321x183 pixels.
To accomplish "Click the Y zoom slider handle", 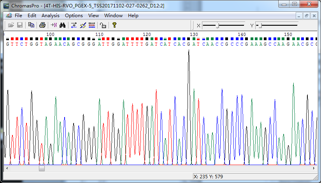I will pos(261,25).
